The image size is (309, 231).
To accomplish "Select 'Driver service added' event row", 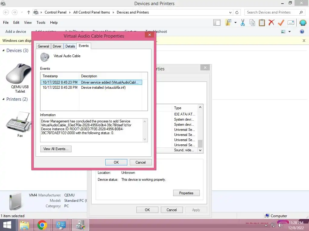I will (x=91, y=82).
